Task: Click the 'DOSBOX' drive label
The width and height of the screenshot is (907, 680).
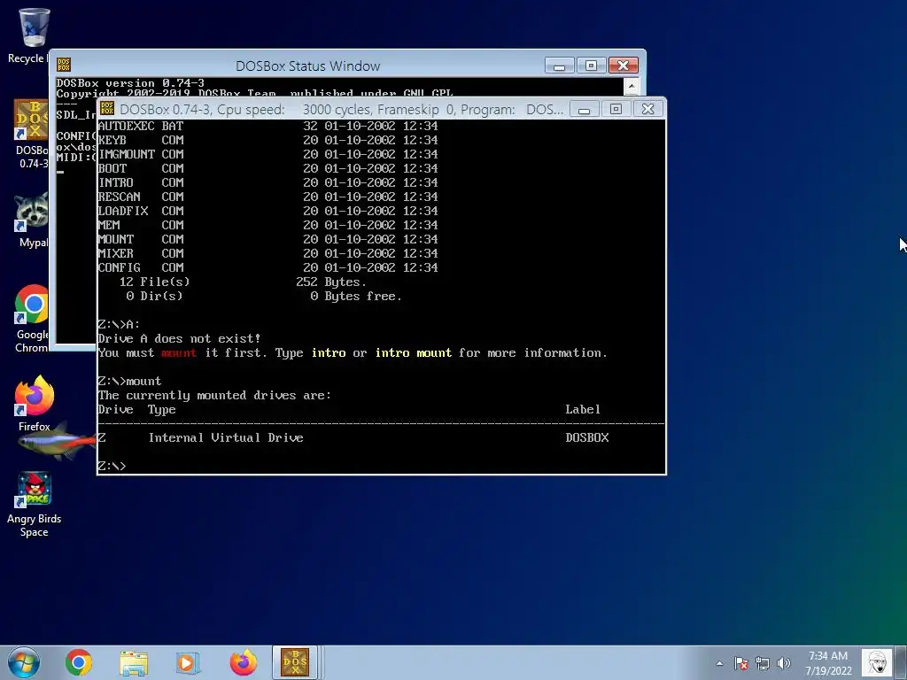Action: (x=587, y=437)
